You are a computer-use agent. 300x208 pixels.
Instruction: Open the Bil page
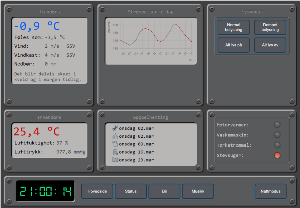[x=164, y=191]
